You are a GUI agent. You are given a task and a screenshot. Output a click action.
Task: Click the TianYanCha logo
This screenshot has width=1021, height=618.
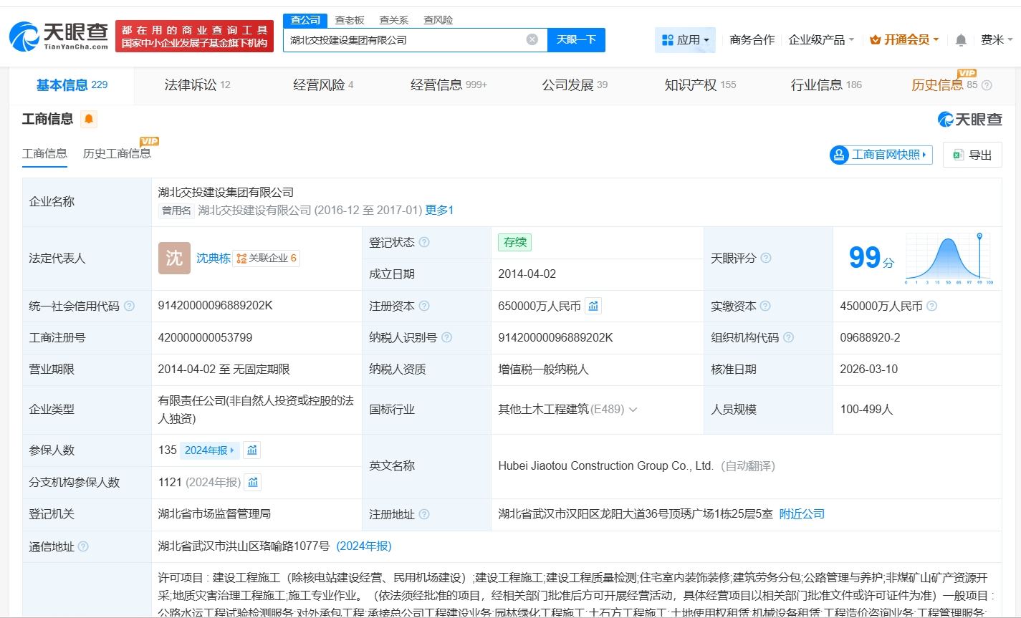[59, 36]
